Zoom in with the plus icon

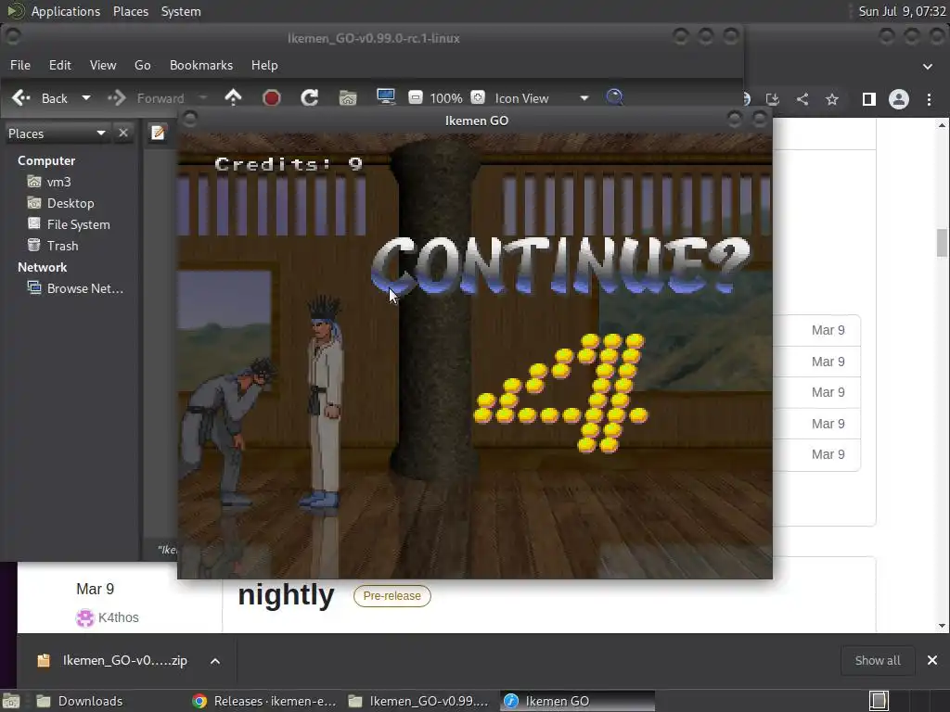tap(478, 97)
